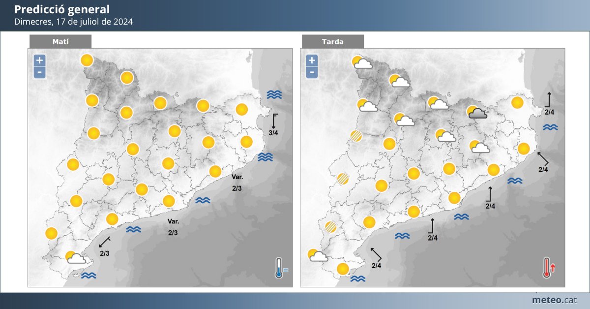The width and height of the screenshot is (590, 309).
Task: Zoom out on the Tarda map
Action: point(312,73)
